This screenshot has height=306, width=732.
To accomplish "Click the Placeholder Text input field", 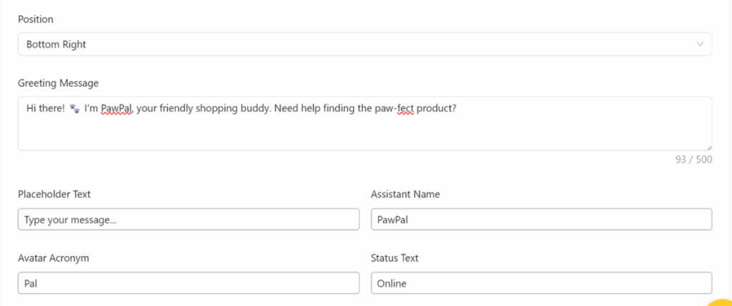I will pos(189,220).
